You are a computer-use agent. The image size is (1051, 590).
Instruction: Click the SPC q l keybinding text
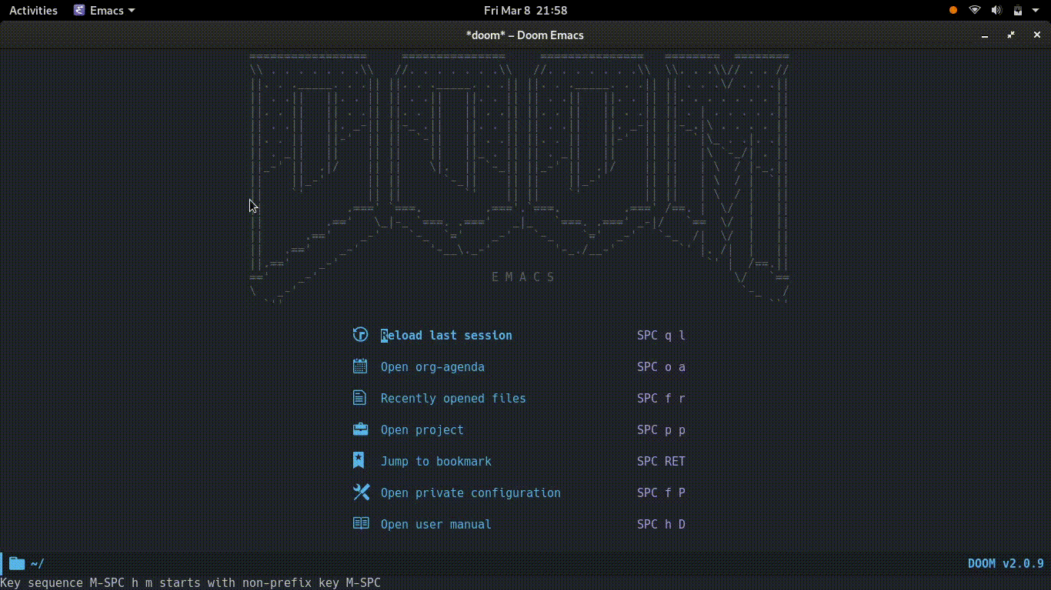pos(661,335)
